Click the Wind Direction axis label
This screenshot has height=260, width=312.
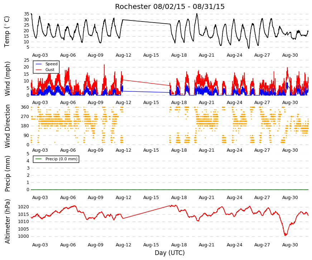(x=7, y=126)
